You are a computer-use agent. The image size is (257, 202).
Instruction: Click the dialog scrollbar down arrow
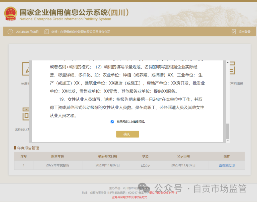click(x=228, y=141)
